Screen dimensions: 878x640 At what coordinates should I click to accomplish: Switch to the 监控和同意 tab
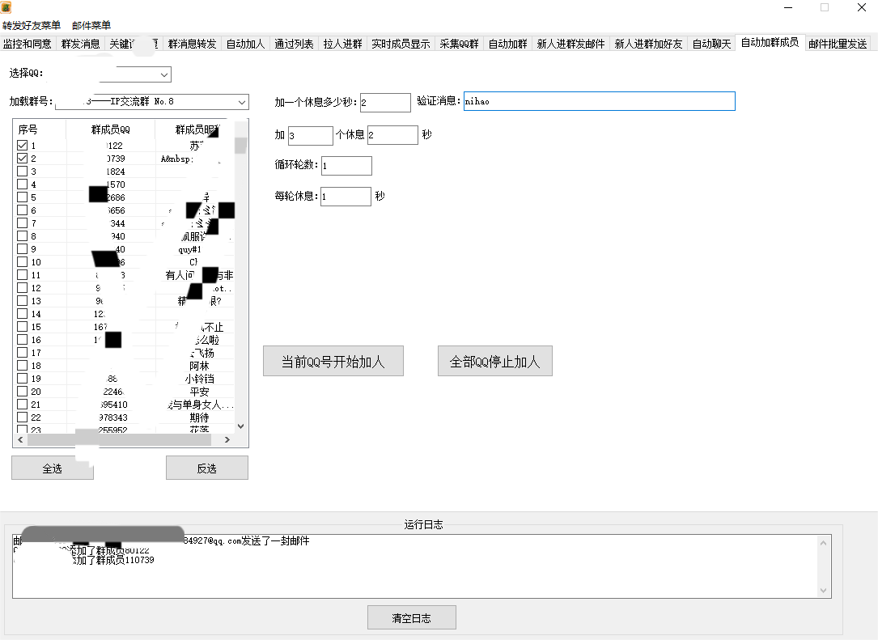click(27, 44)
